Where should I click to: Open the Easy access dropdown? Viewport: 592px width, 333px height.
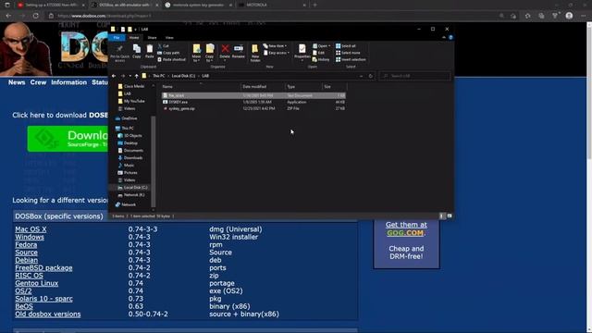click(x=277, y=53)
